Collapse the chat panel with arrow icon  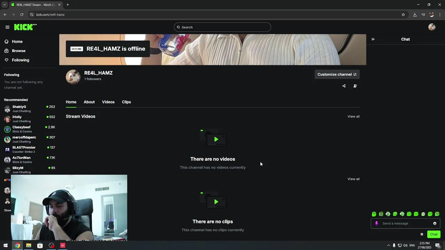(x=373, y=39)
